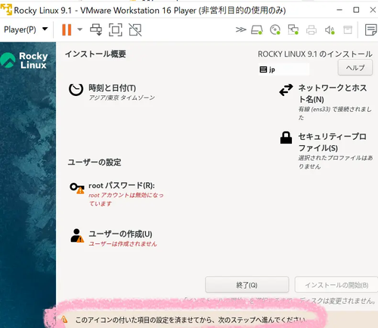Screen dimensions: 378x328
Task: Click the ヘルプ help button
Action: (x=355, y=67)
